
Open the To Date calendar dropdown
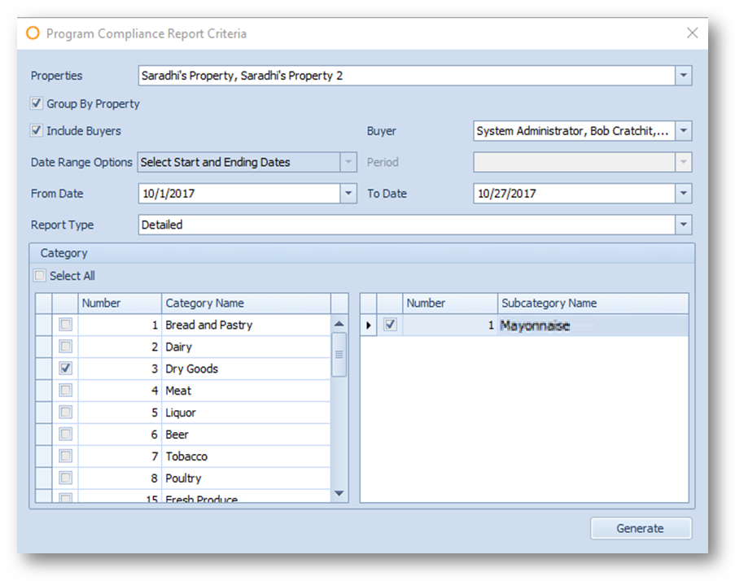[x=684, y=194]
